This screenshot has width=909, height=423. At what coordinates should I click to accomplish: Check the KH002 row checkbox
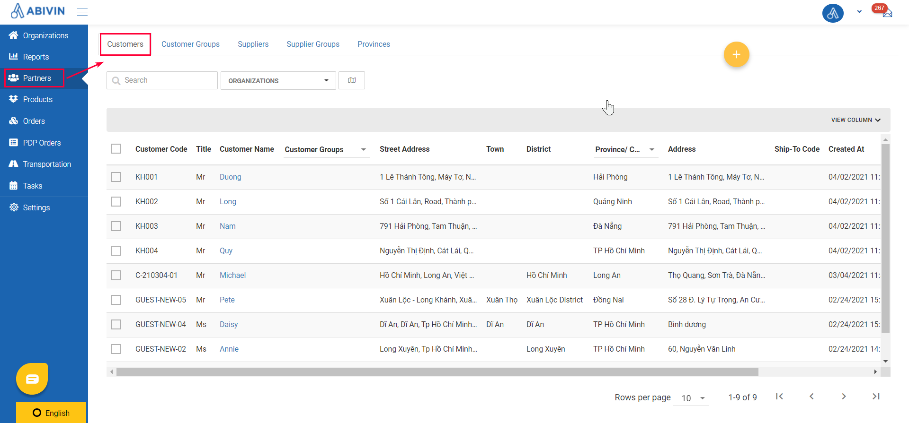(x=116, y=202)
